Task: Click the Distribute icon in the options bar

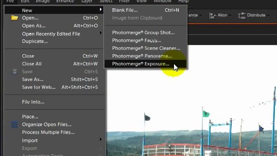Action: (242, 16)
